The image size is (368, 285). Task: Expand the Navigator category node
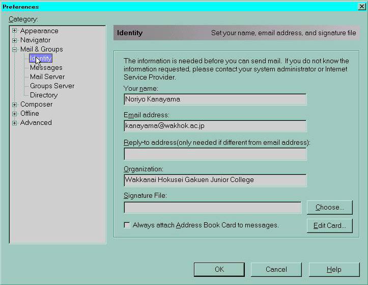click(15, 40)
